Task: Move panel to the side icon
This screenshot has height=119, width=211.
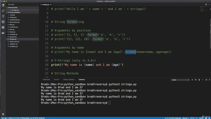Action: pos(206,80)
